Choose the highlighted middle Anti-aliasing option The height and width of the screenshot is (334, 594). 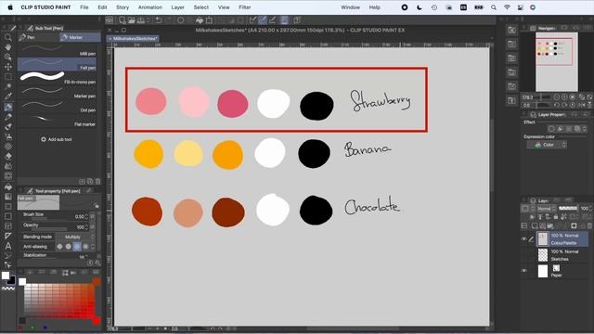click(77, 247)
